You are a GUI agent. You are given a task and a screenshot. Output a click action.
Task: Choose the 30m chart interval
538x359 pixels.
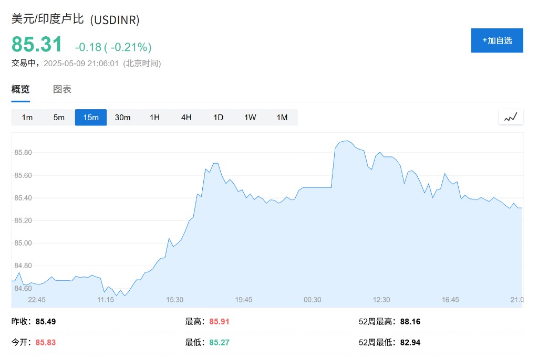122,118
